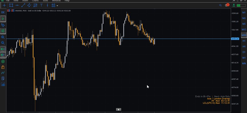Viewport: 247px width, 113px height.
Task: Select the active M30 timeframe
Action: pyautogui.click(x=244, y=35)
